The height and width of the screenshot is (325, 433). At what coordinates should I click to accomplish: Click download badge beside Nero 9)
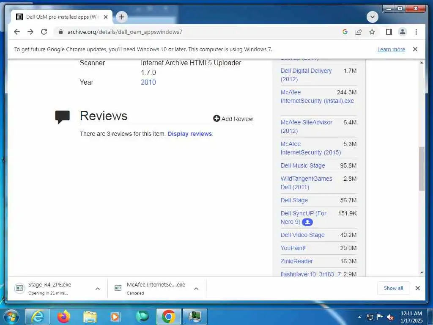coord(307,222)
